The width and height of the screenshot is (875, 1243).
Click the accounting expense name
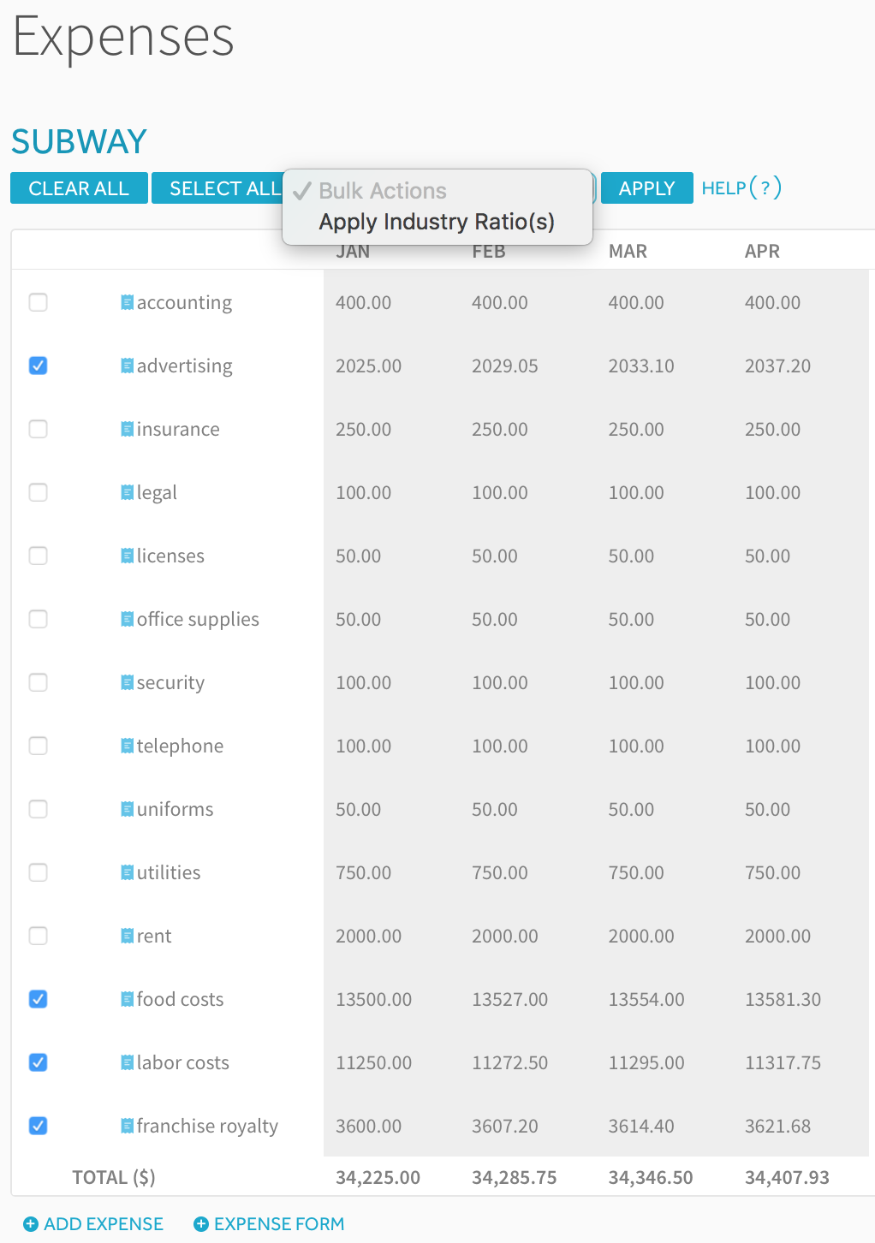tap(184, 303)
